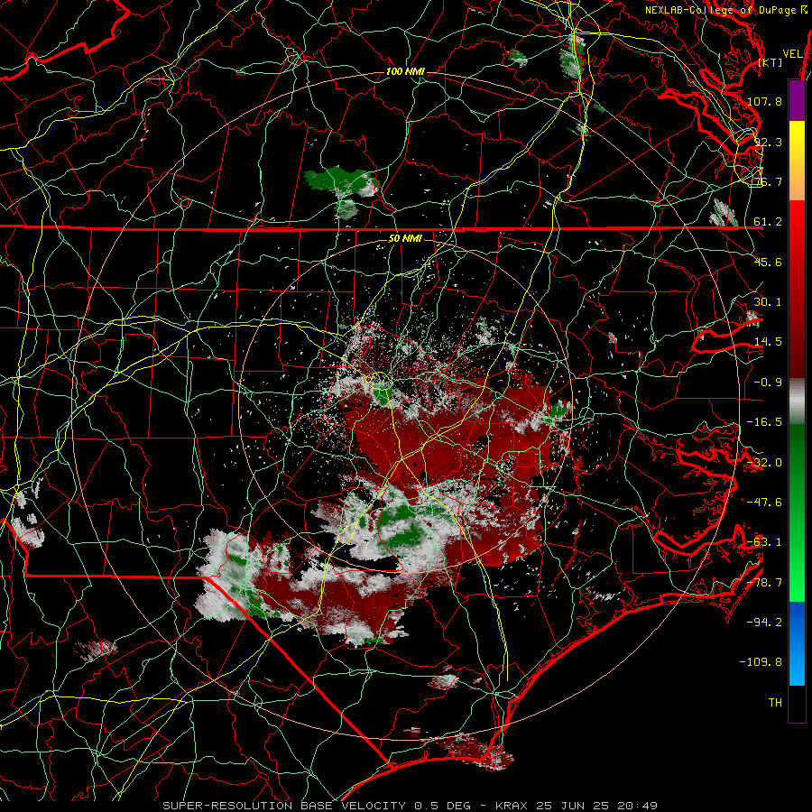Click the VEL legend title
The height and width of the screenshot is (812, 812).
click(792, 54)
